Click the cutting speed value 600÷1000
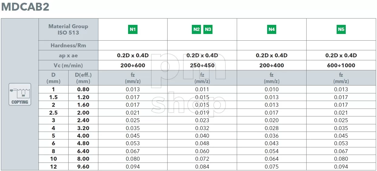This screenshot has width=377, height=171. coord(341,65)
